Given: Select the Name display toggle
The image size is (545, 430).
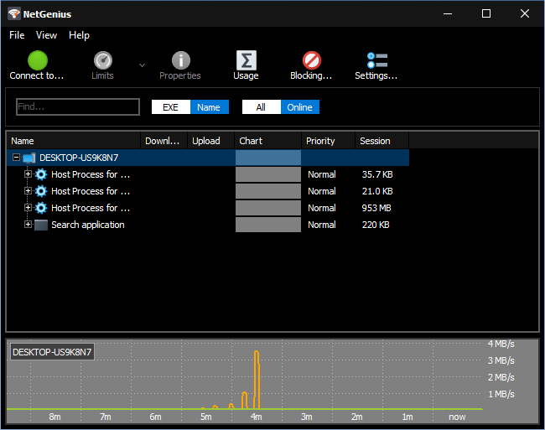Looking at the screenshot, I should tap(210, 107).
